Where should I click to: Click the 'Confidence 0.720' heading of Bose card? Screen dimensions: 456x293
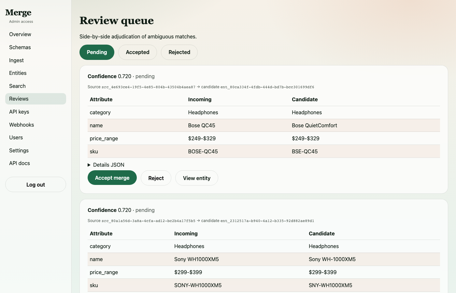click(109, 76)
